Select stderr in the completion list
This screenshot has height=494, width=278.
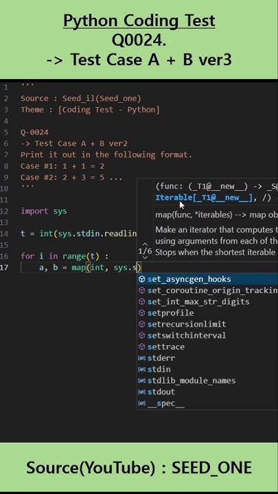click(x=208, y=358)
